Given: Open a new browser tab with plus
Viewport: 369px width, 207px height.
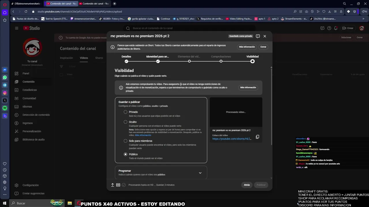Looking at the screenshot, I should 114,4.
